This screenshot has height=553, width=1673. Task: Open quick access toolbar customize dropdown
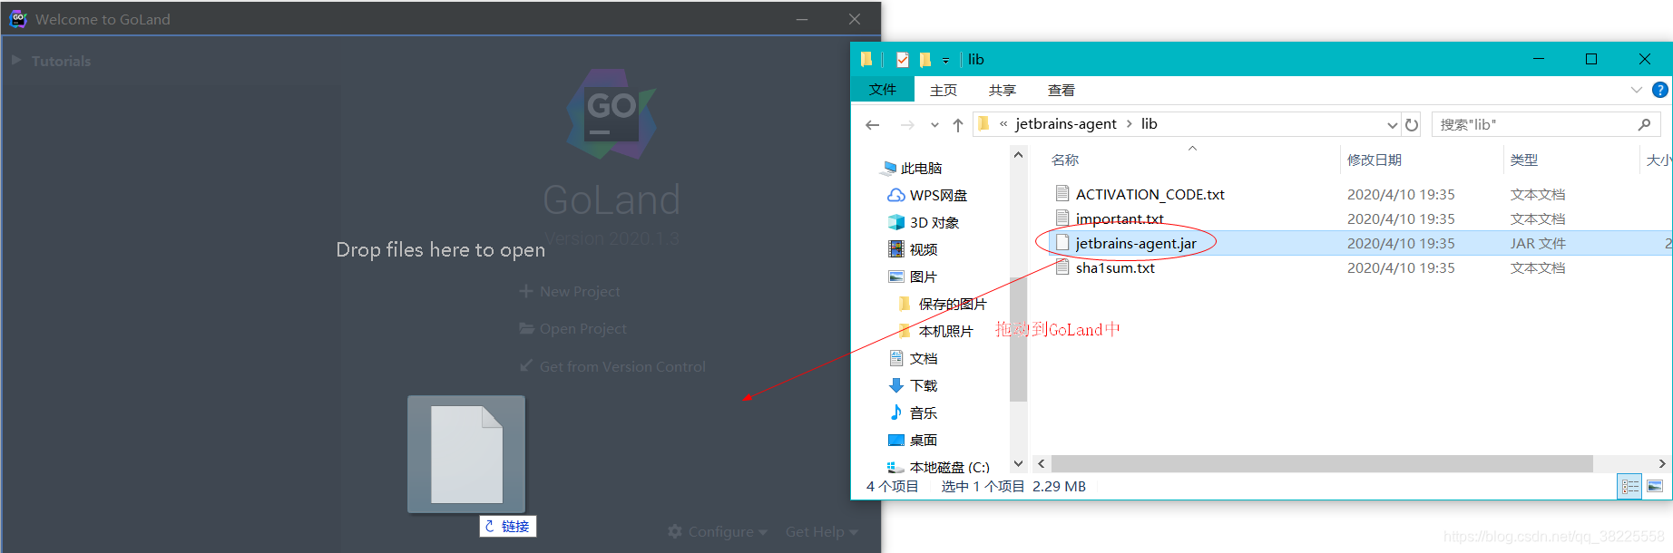click(x=945, y=61)
